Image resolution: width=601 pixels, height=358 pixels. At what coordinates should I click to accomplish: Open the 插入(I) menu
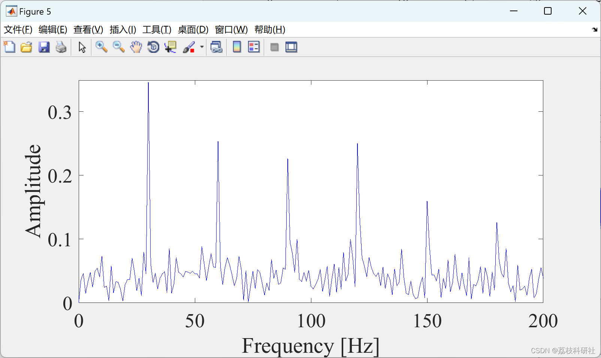pyautogui.click(x=123, y=30)
